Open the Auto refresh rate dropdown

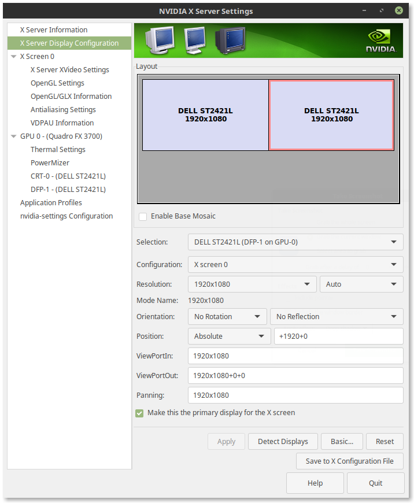tap(361, 284)
